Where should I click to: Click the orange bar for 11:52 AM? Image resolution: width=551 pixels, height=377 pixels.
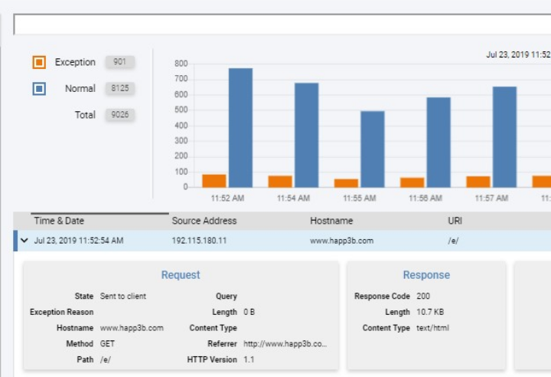point(214,181)
